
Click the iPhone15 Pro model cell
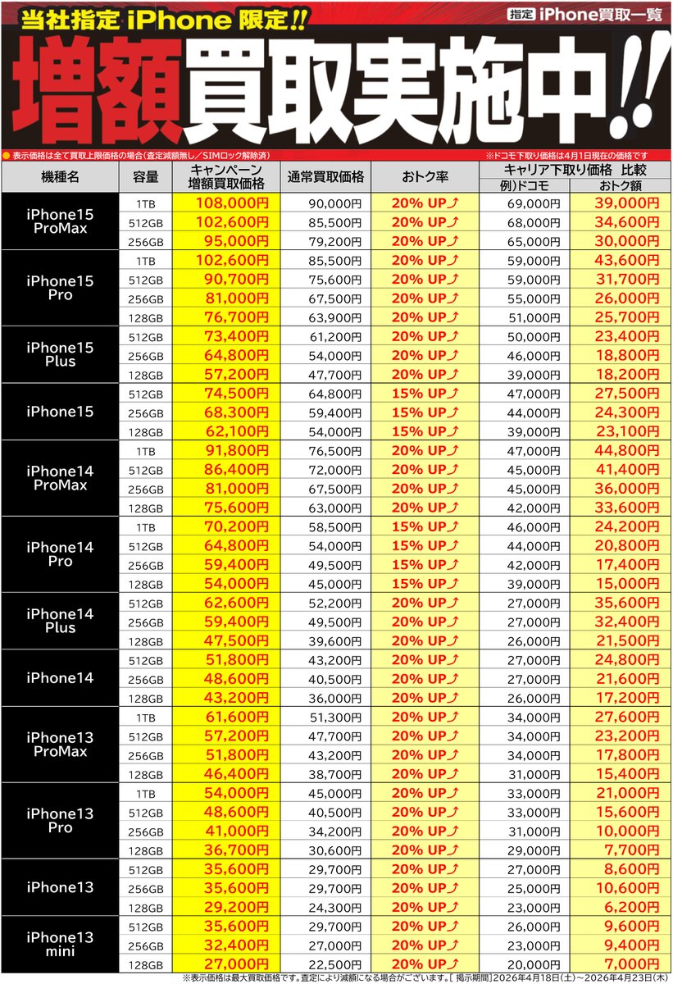tap(60, 288)
